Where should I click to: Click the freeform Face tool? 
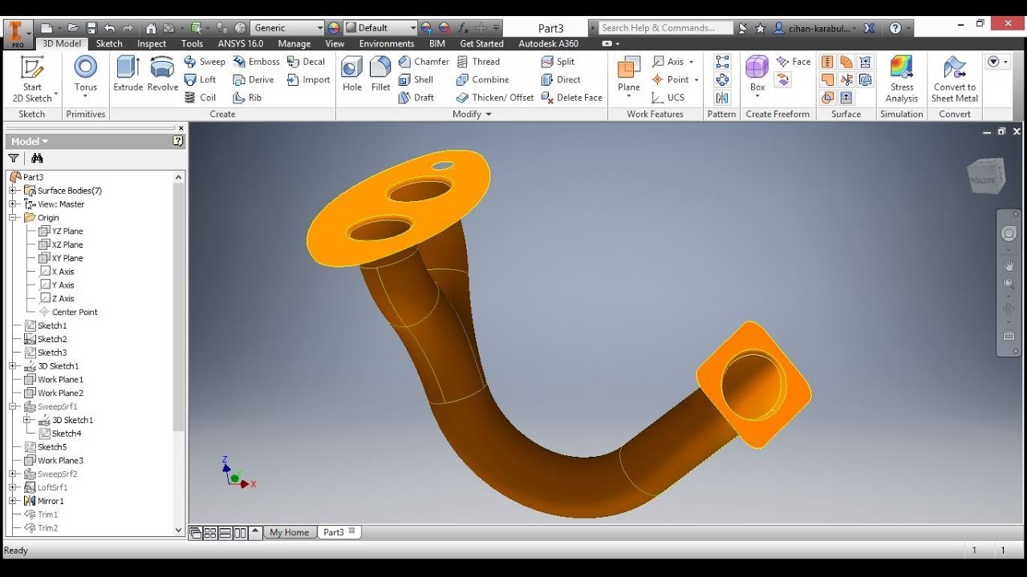pos(794,62)
